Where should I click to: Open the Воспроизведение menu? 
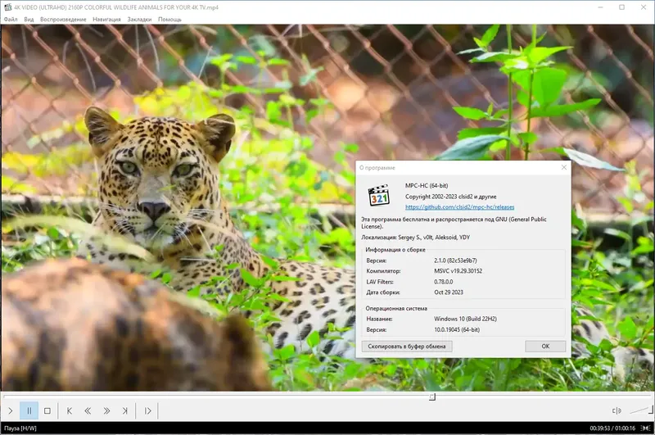[63, 19]
